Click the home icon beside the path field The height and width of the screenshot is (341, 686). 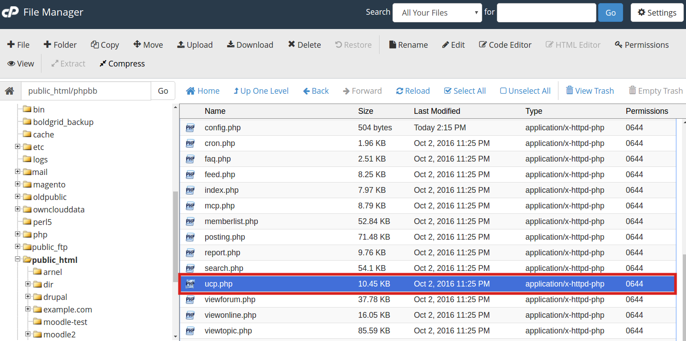click(9, 91)
